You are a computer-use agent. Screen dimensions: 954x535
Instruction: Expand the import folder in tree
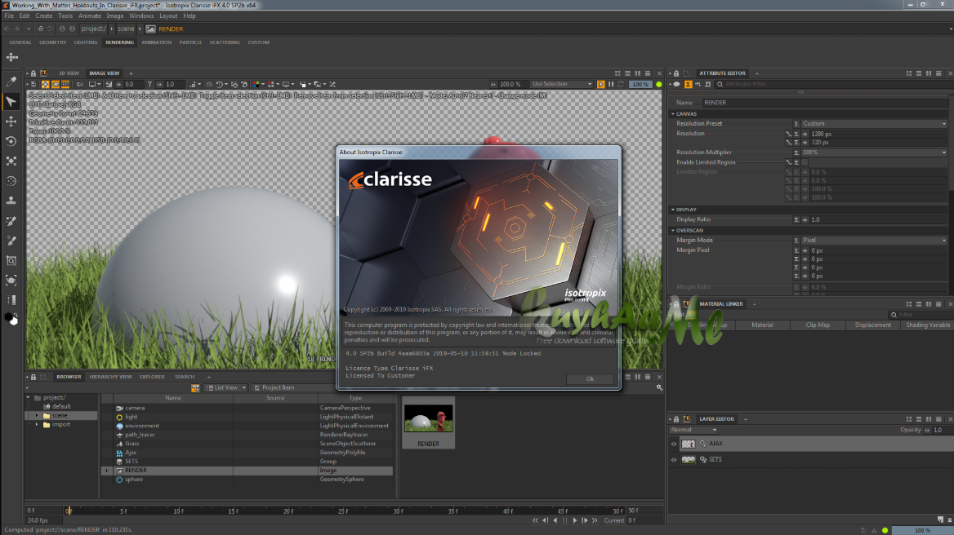37,424
